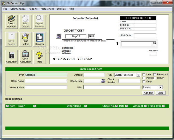This screenshot has height=140, width=174.
Task: Open the Reports toolbar icon
Action: [40, 39]
